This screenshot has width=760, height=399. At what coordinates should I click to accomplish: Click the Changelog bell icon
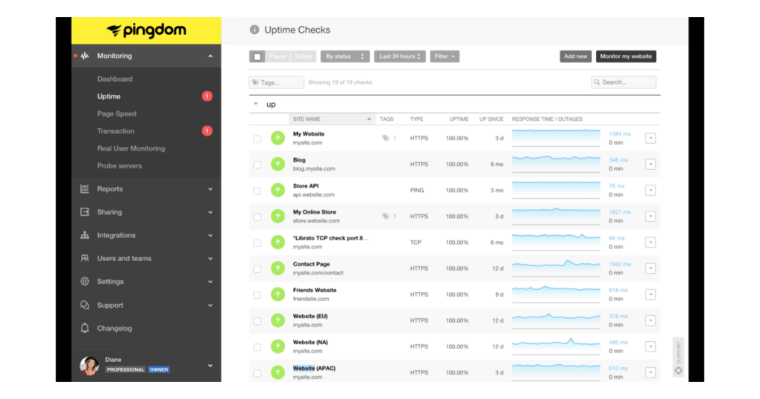[x=85, y=329]
